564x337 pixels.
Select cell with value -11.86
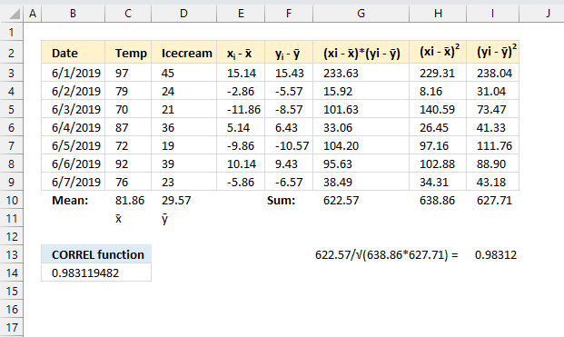(x=241, y=109)
